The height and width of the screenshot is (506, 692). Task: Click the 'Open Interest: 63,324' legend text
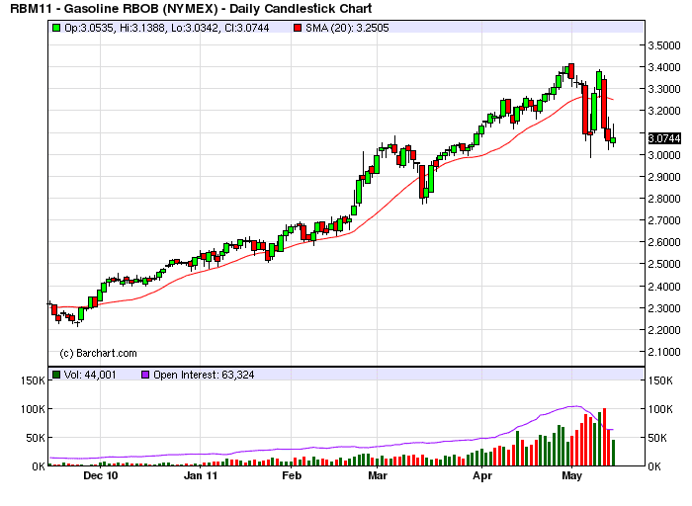click(x=204, y=375)
